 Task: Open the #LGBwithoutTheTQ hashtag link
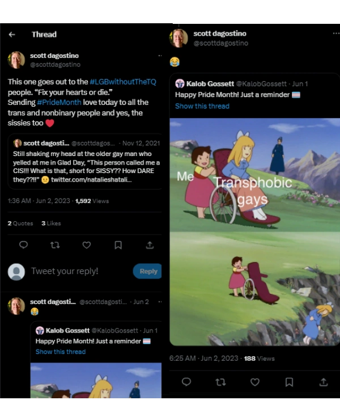(123, 82)
